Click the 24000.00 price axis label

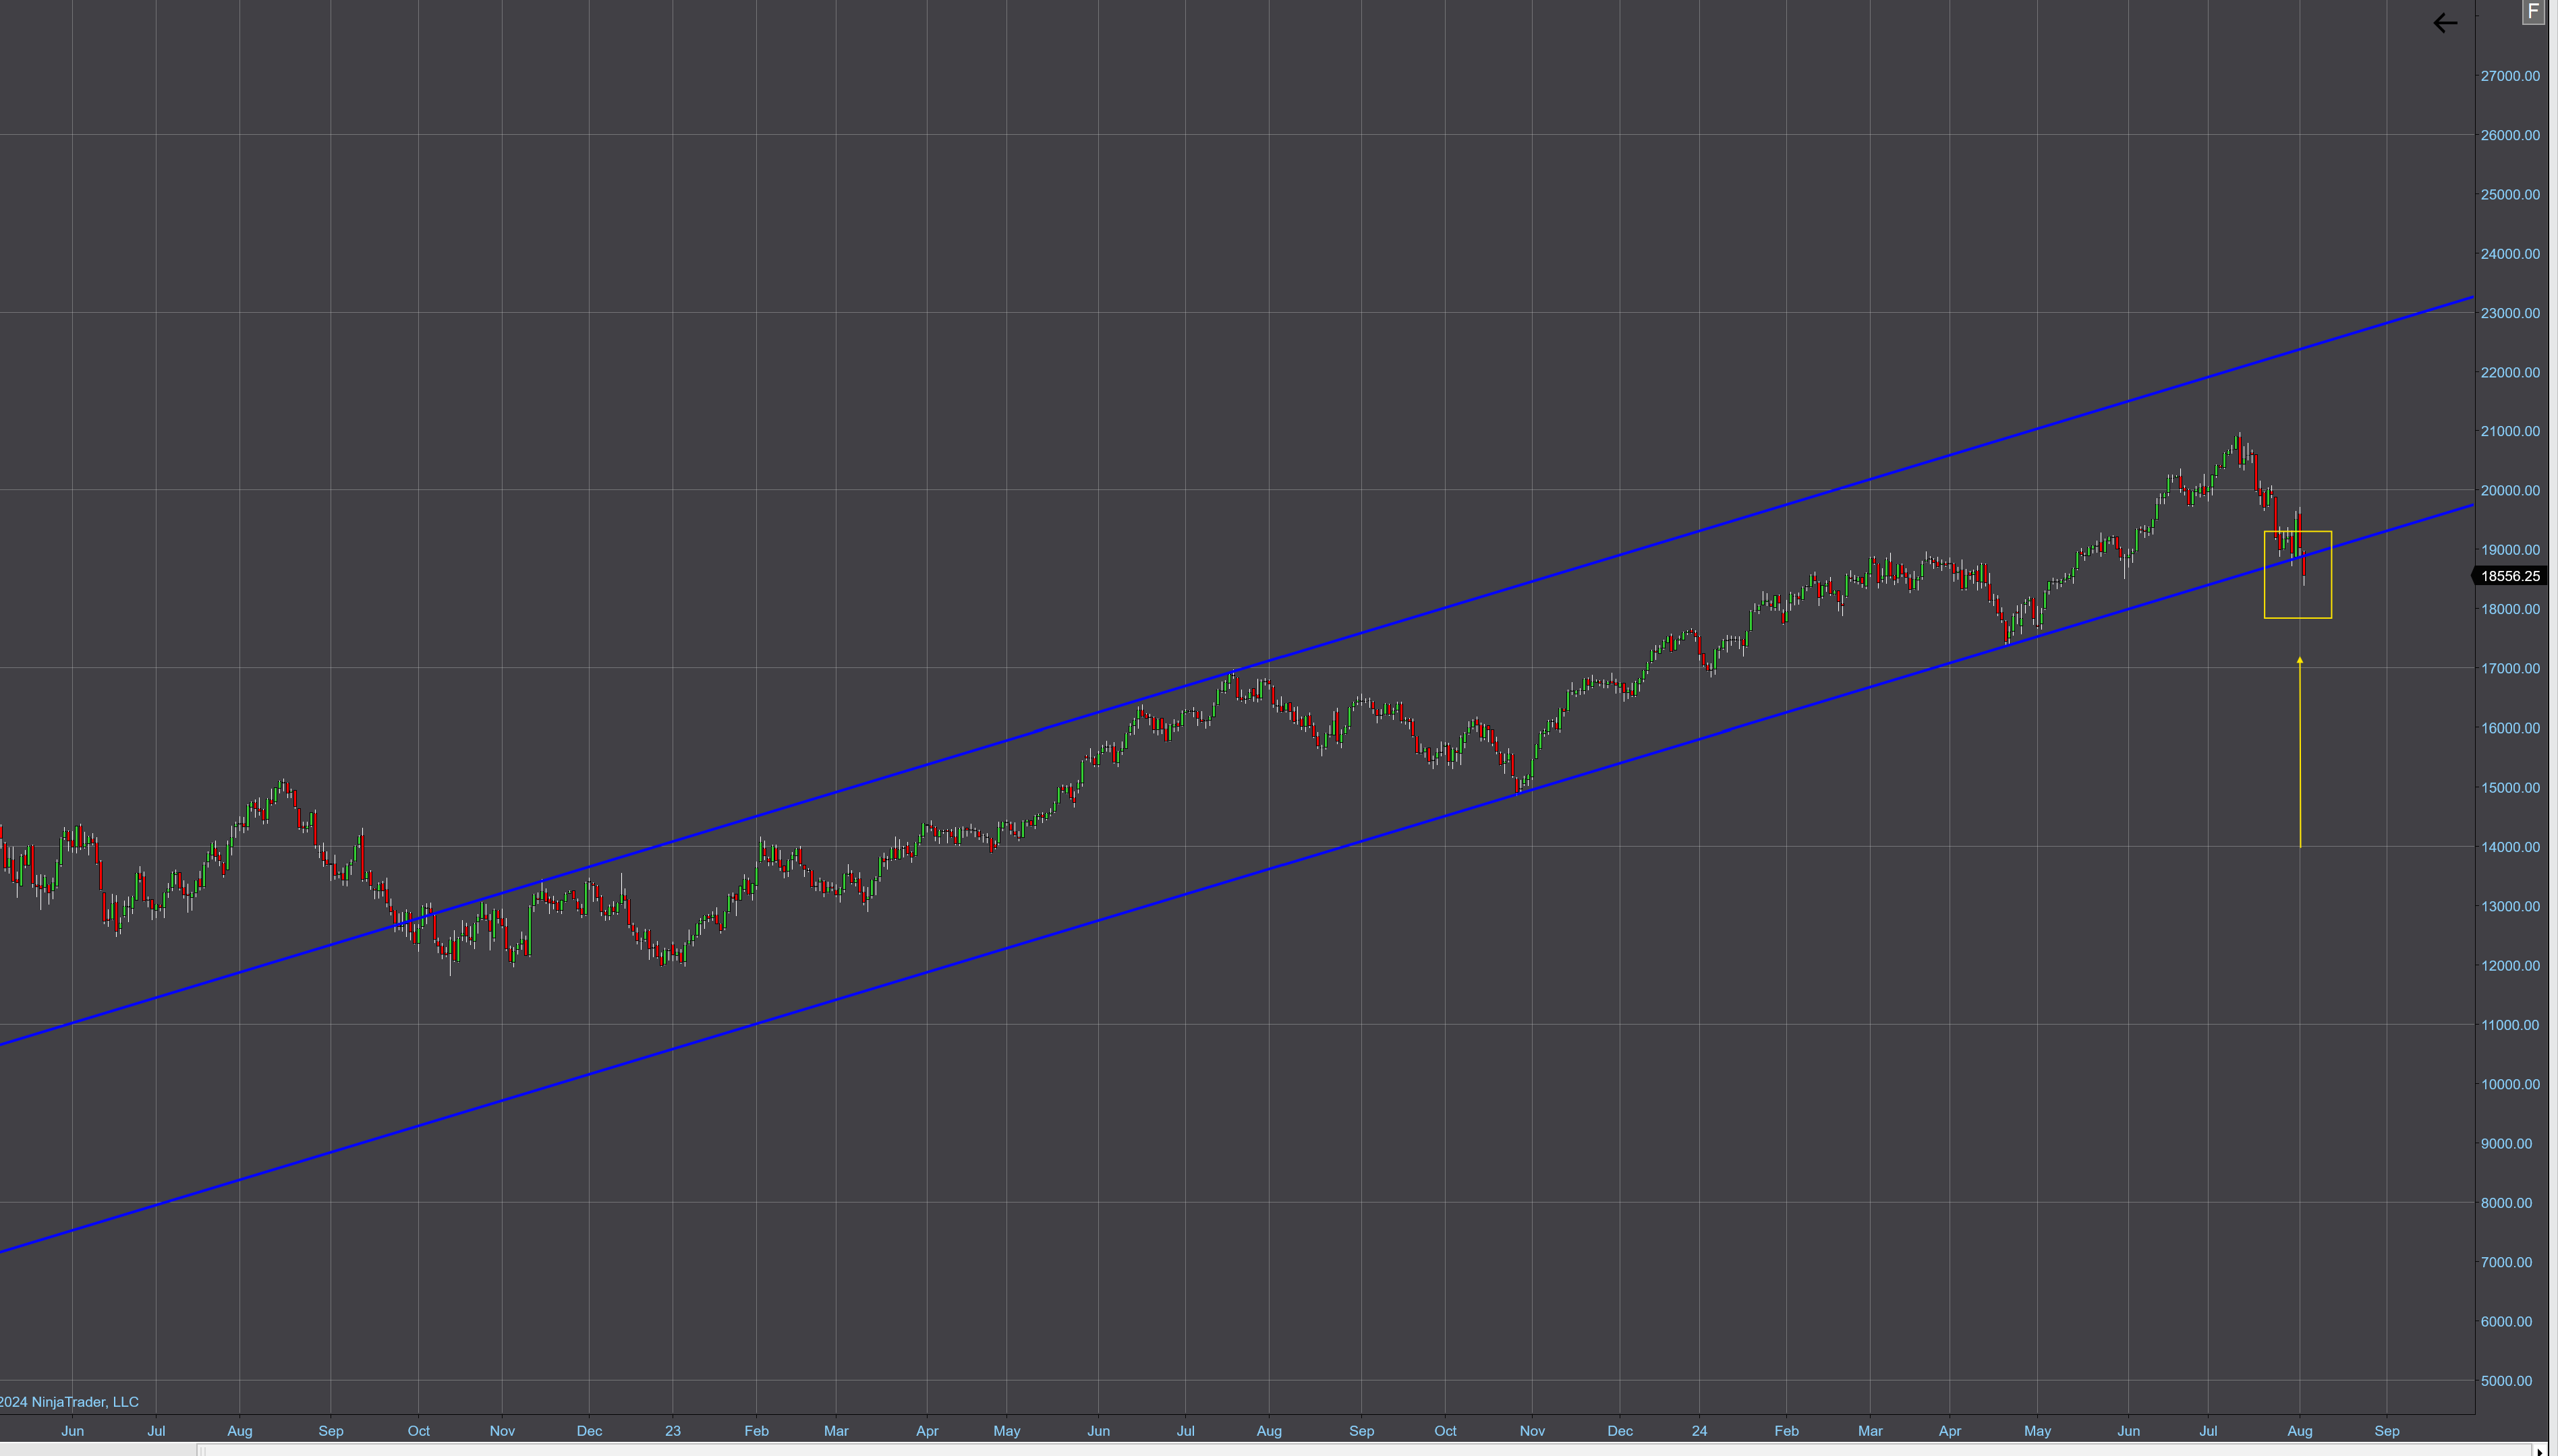[2510, 254]
